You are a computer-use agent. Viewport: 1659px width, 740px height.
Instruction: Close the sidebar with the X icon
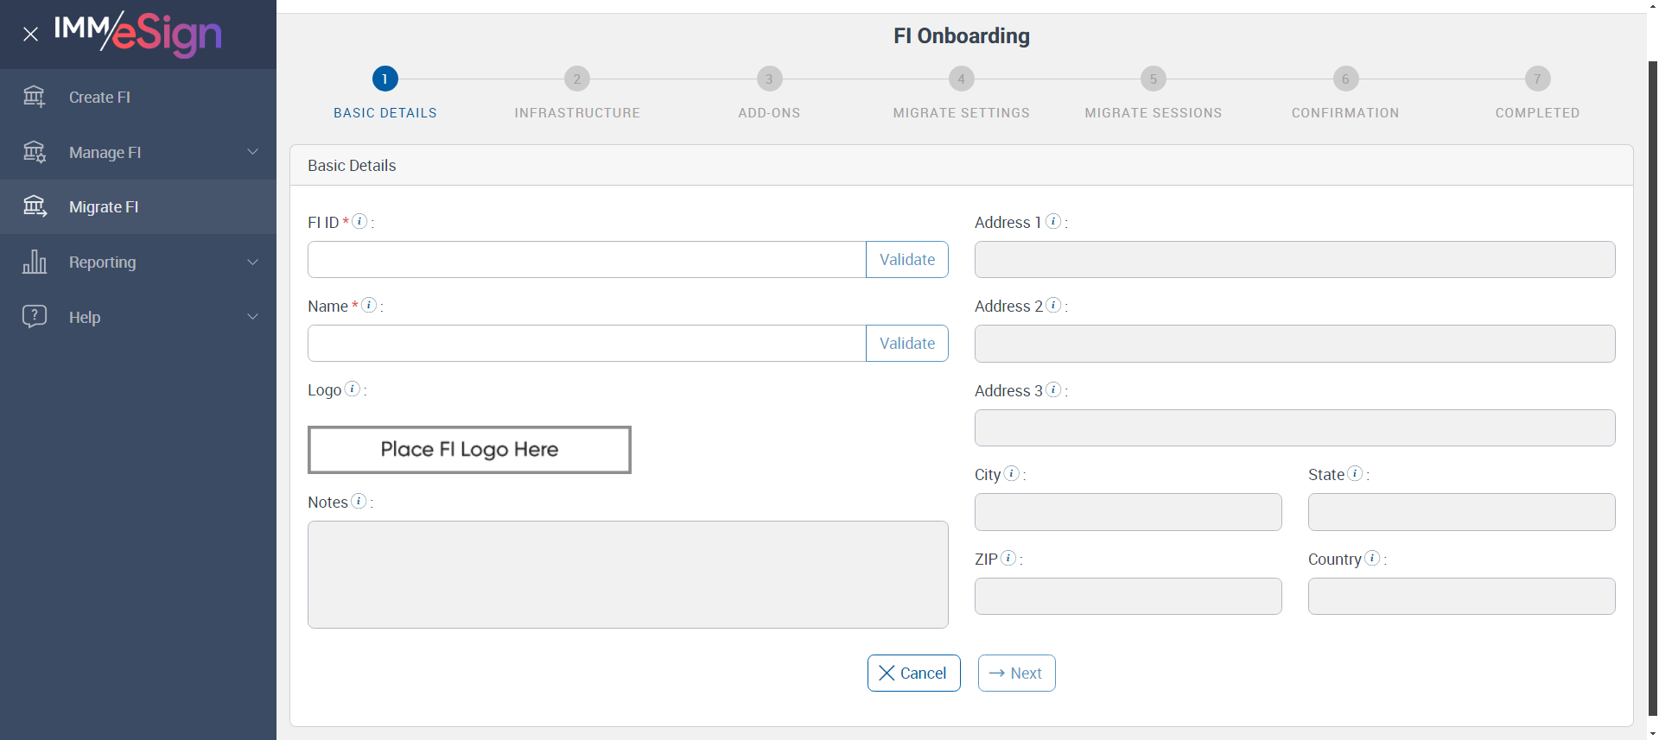pyautogui.click(x=31, y=35)
